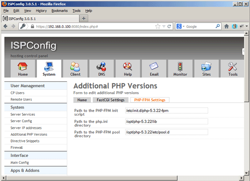The image size is (250, 181).
Task: Go forward with browser forward arrow
Action: [x=13, y=26]
